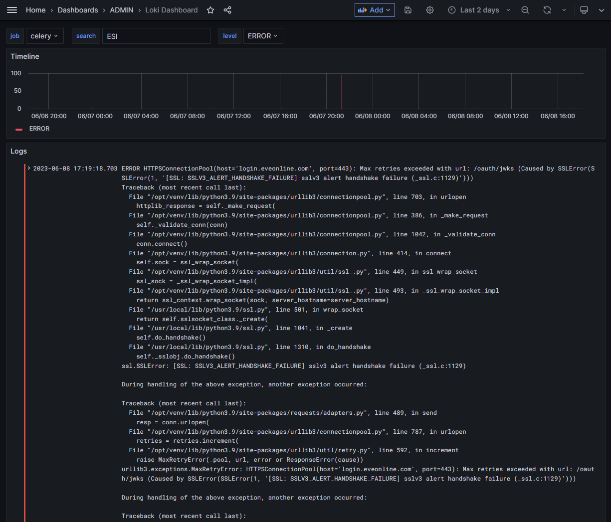This screenshot has width=611, height=522.
Task: Click the refresh dashboard icon
Action: click(x=547, y=9)
